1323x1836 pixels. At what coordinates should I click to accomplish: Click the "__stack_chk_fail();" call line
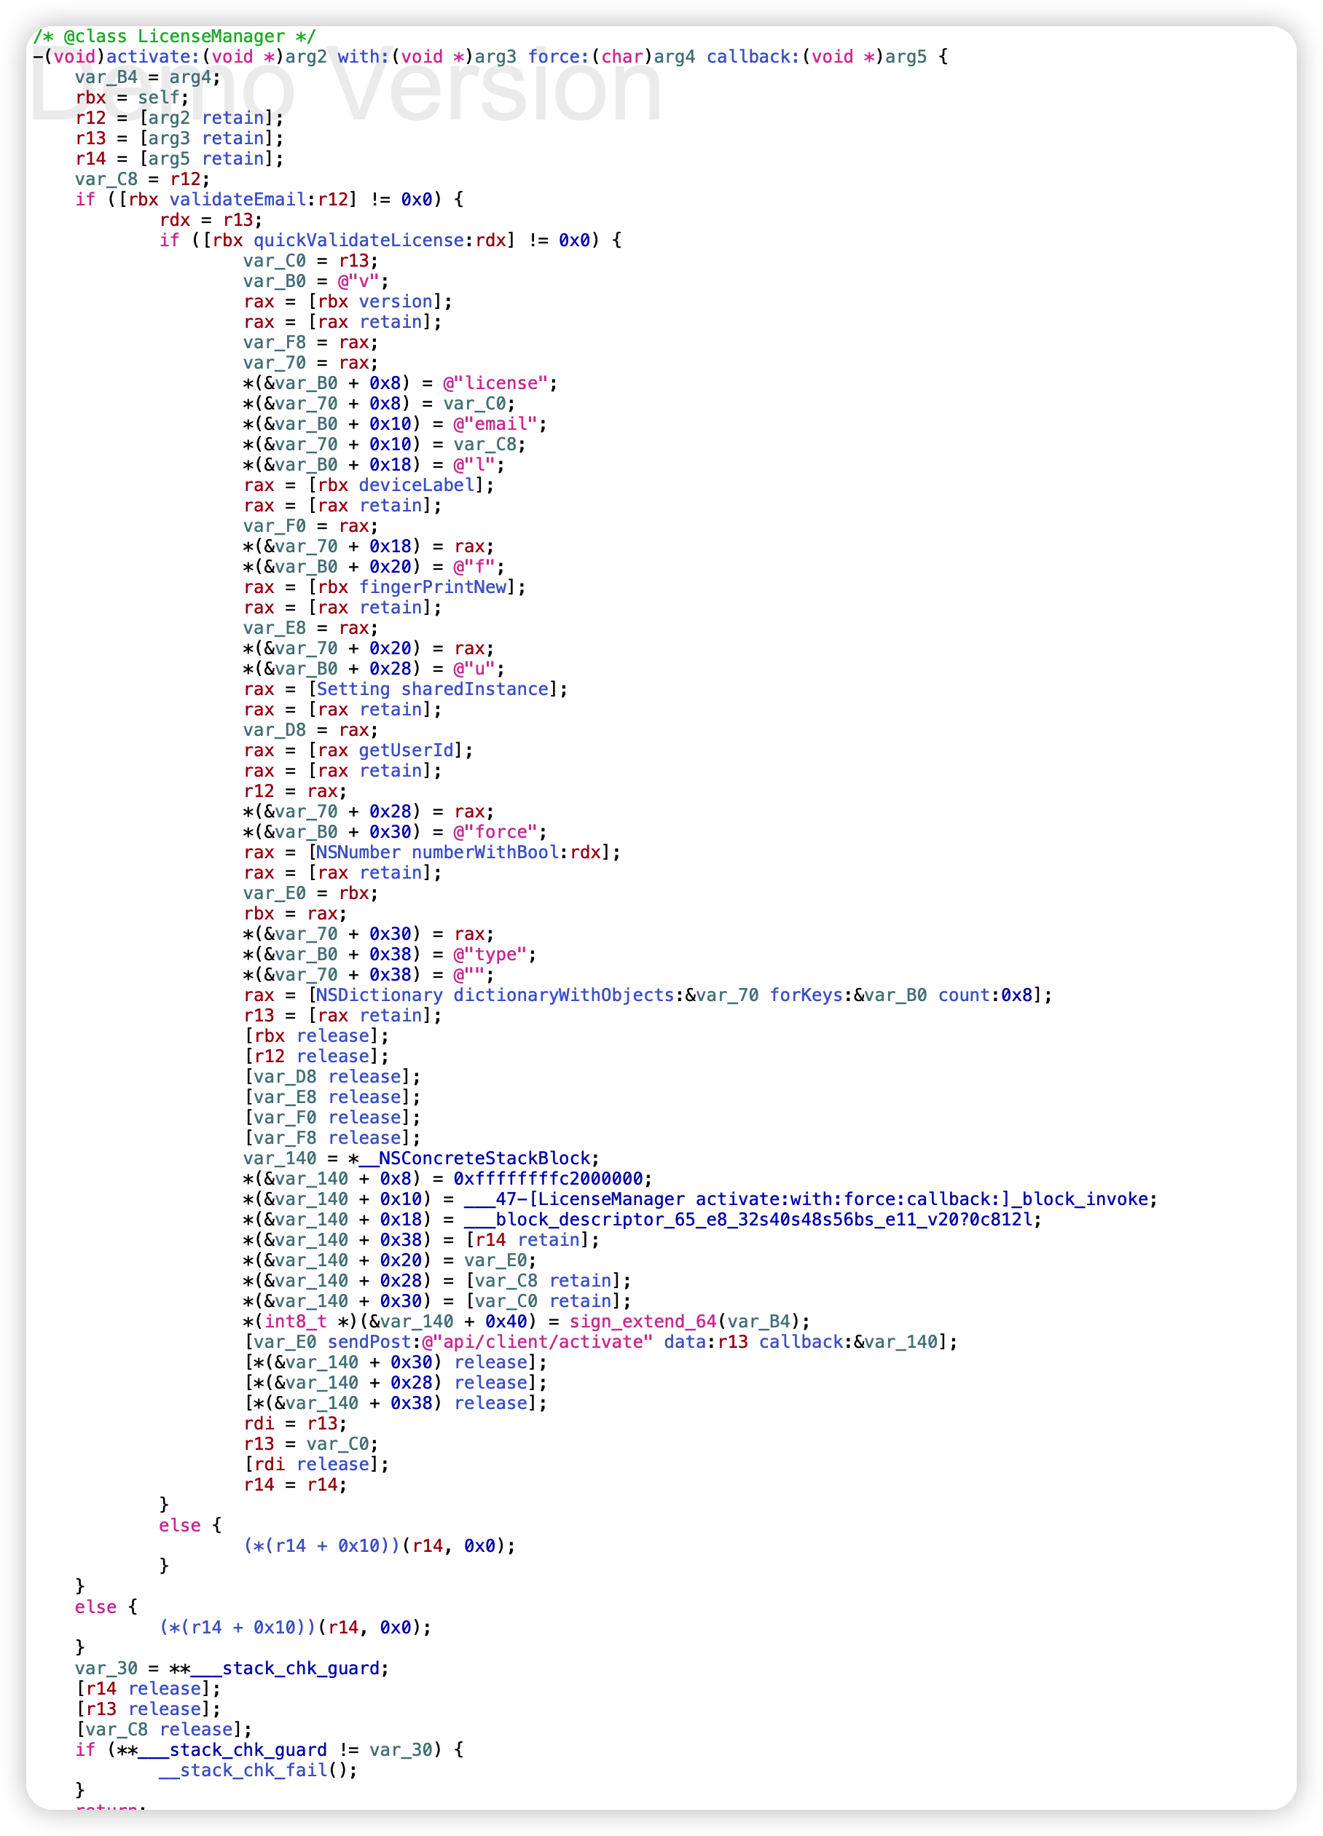click(x=259, y=1770)
